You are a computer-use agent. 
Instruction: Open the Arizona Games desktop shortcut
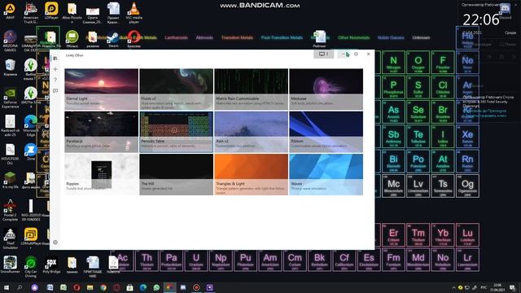pos(10,42)
